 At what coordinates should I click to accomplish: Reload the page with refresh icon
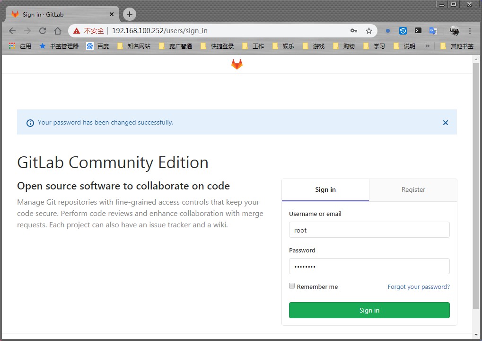click(x=43, y=31)
